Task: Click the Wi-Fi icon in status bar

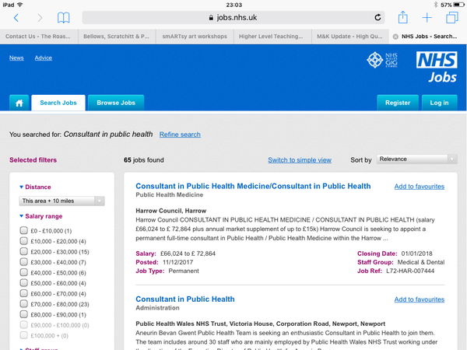Action: pos(20,5)
